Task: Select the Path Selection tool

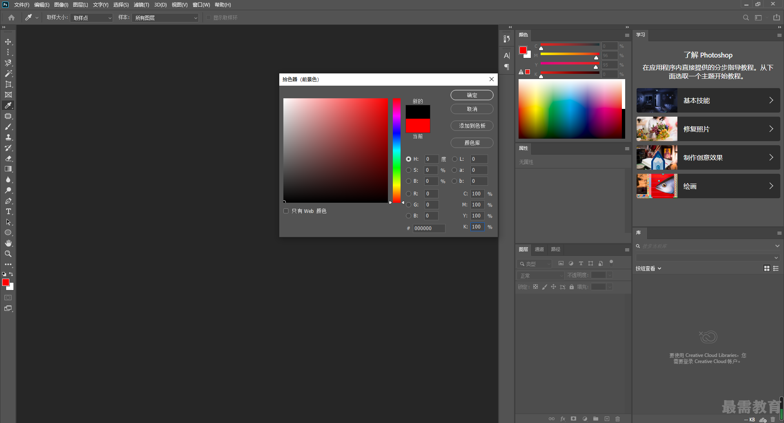Action: pyautogui.click(x=8, y=222)
